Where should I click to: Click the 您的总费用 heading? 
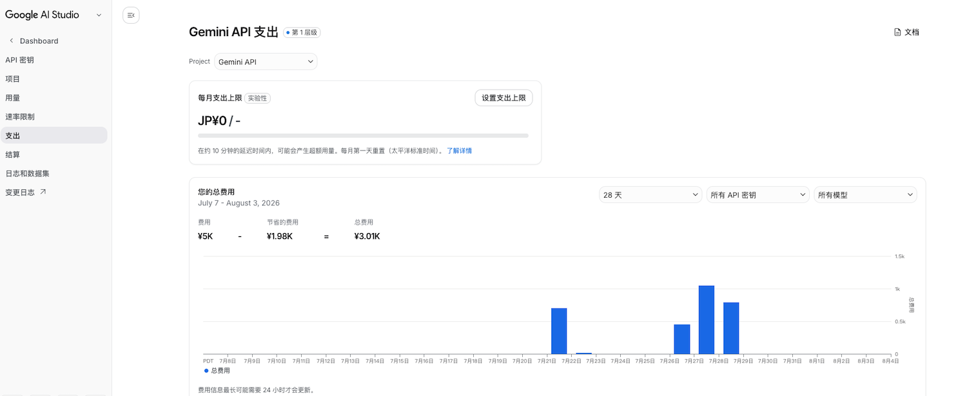[216, 192]
